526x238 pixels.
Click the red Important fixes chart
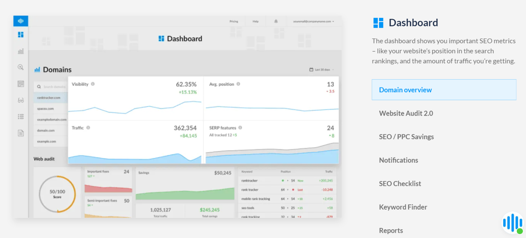[108, 188]
